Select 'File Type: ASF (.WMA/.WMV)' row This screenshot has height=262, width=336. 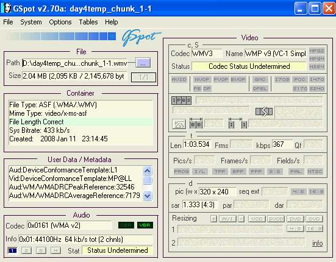click(80, 105)
